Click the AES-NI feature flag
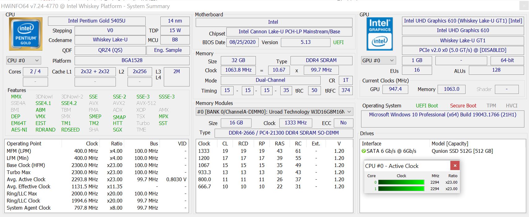 (x=19, y=130)
